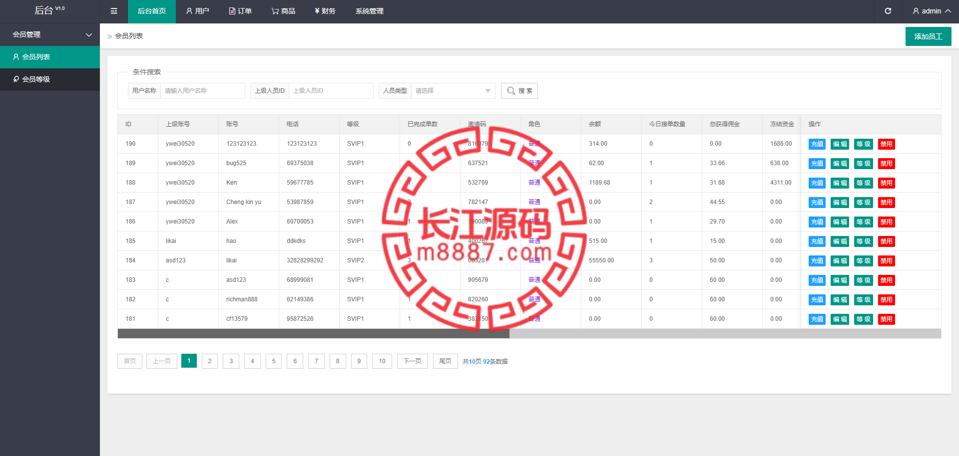The image size is (959, 456).
Task: Open the 用户 menu in top navigation
Action: pos(197,11)
